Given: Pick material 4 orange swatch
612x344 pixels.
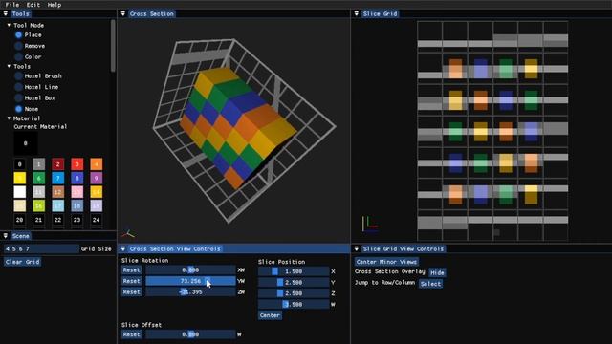Looking at the screenshot, I should point(96,164).
